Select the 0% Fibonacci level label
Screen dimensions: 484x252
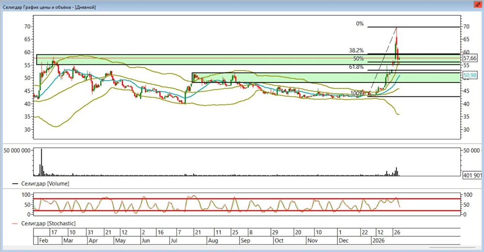click(359, 23)
